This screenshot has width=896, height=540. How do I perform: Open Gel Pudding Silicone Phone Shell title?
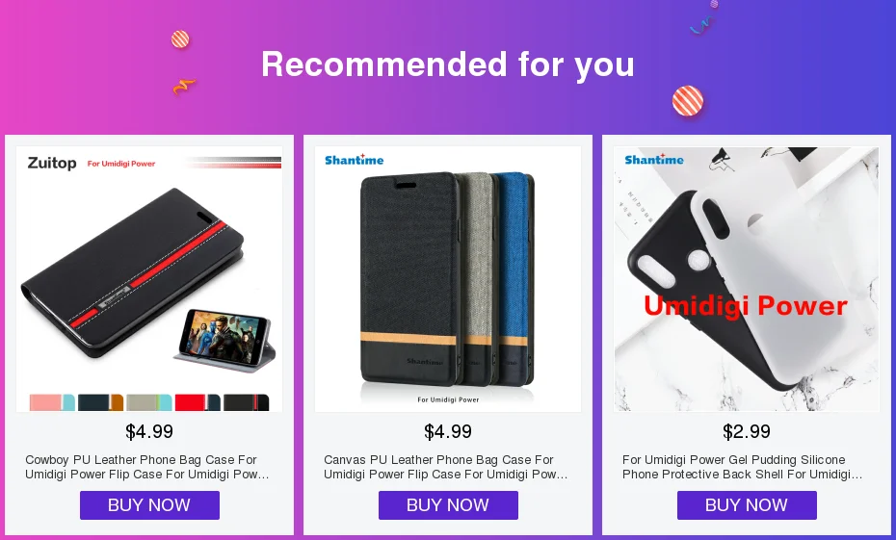(x=742, y=467)
